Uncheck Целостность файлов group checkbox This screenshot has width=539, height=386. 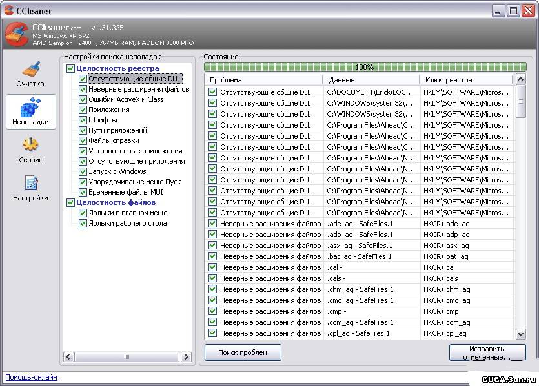70,202
